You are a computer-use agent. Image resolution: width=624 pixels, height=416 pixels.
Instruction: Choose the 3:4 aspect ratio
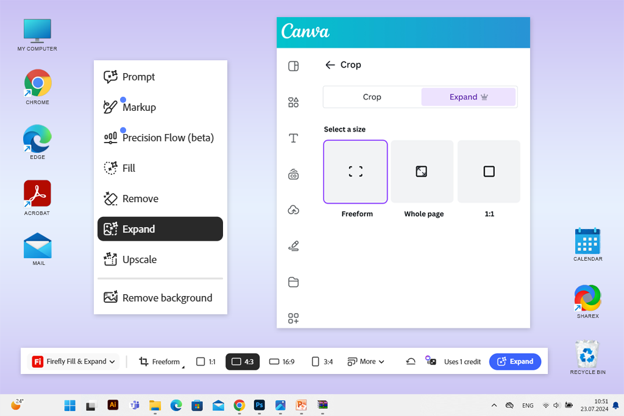click(x=322, y=362)
